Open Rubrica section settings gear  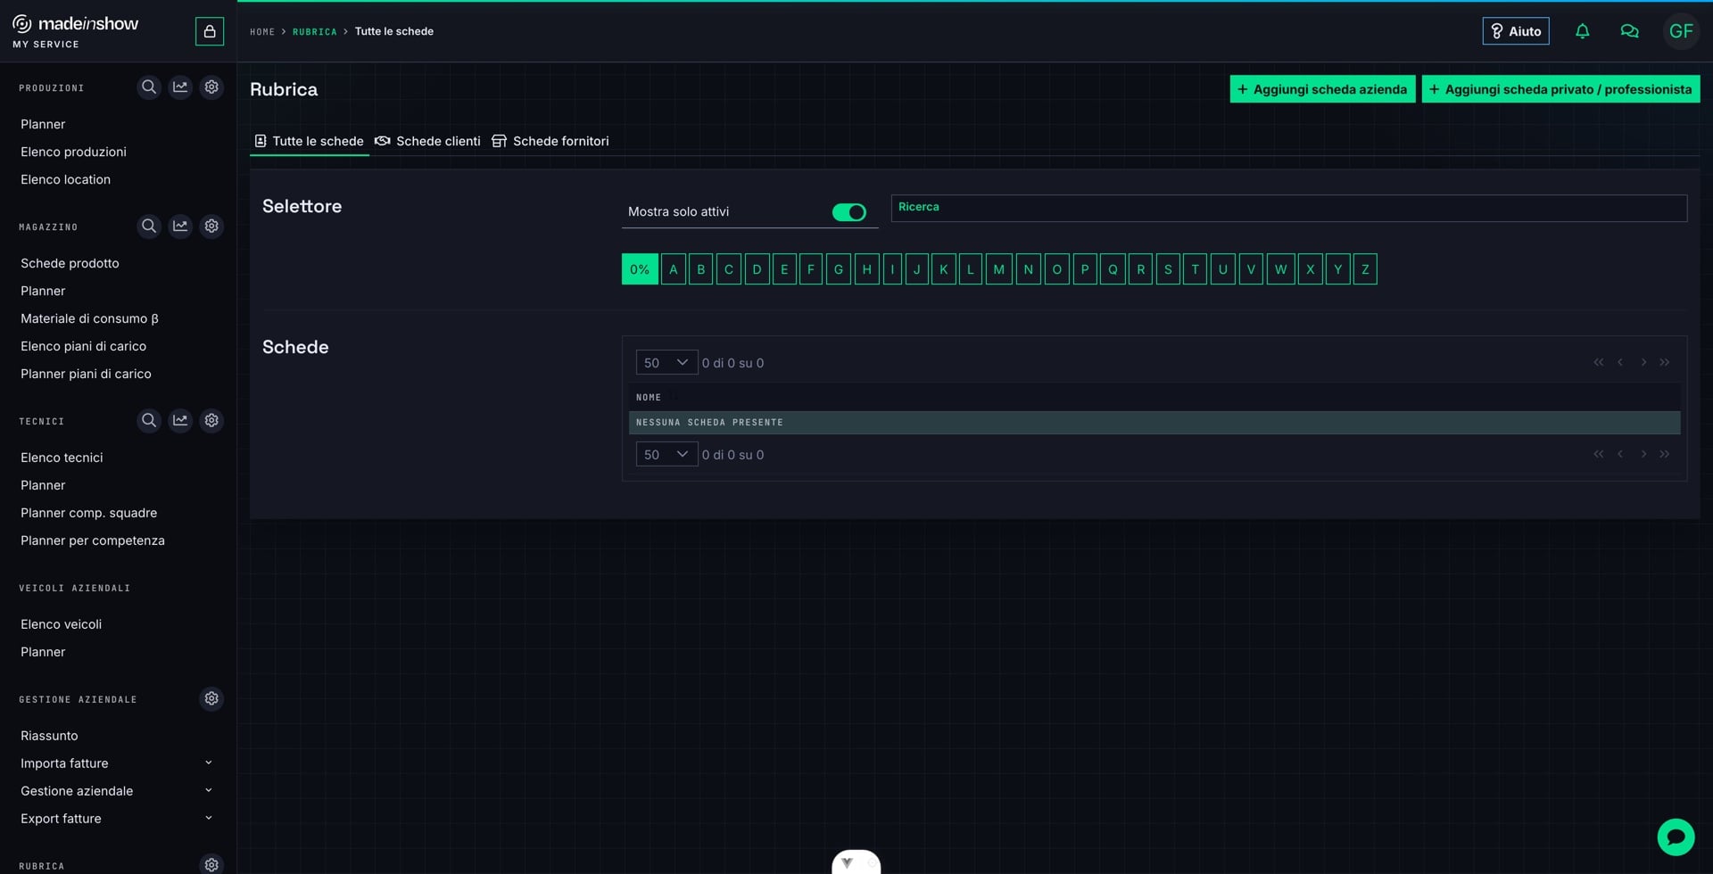tap(211, 864)
